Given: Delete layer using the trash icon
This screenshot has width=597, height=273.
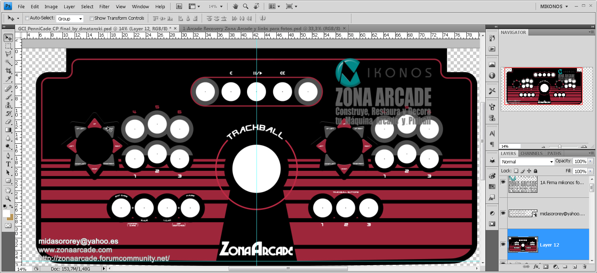Looking at the screenshot, I should 584,267.
